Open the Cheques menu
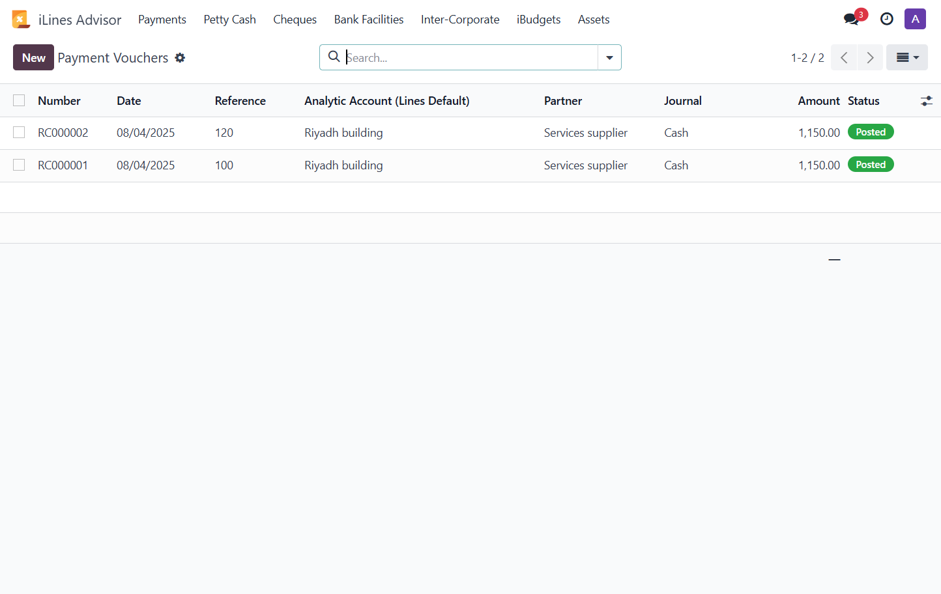This screenshot has width=941, height=594. (295, 20)
